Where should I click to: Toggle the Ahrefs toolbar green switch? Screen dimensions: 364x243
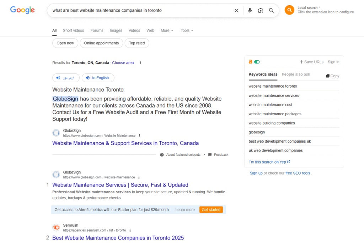click(257, 62)
